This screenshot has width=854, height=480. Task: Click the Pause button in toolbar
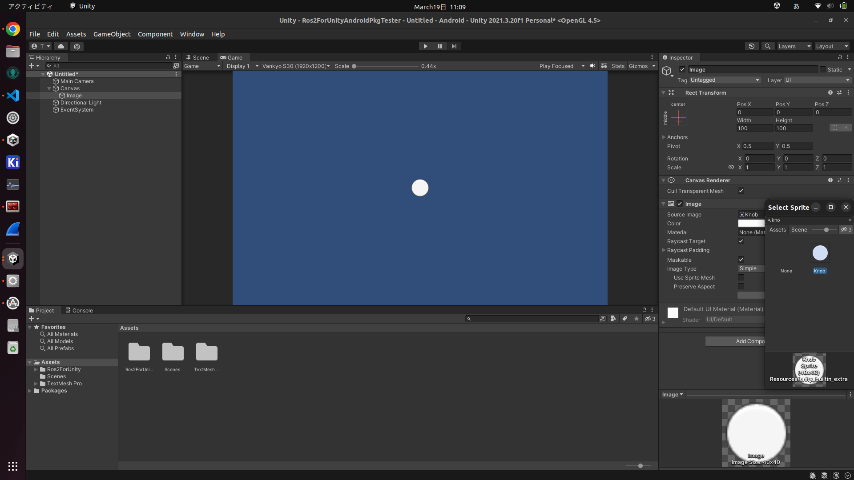439,46
